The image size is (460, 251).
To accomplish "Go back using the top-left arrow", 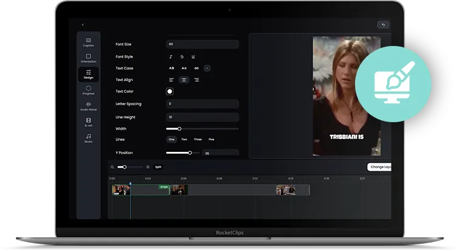I will click(83, 25).
